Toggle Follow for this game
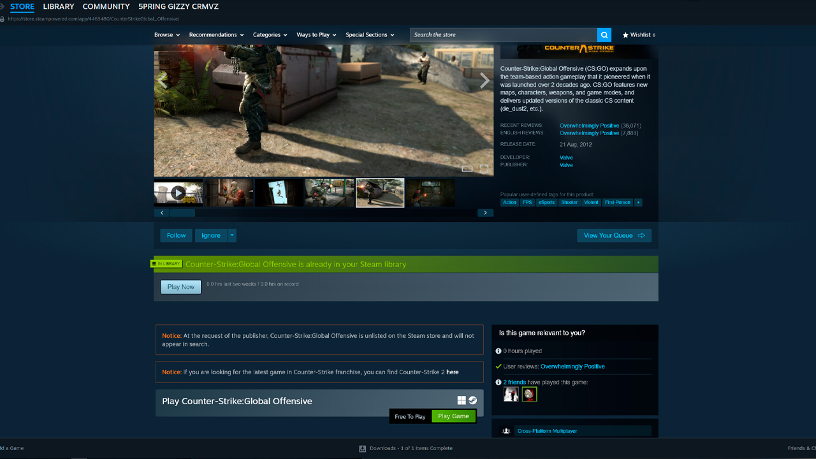This screenshot has height=459, width=816. click(x=175, y=235)
